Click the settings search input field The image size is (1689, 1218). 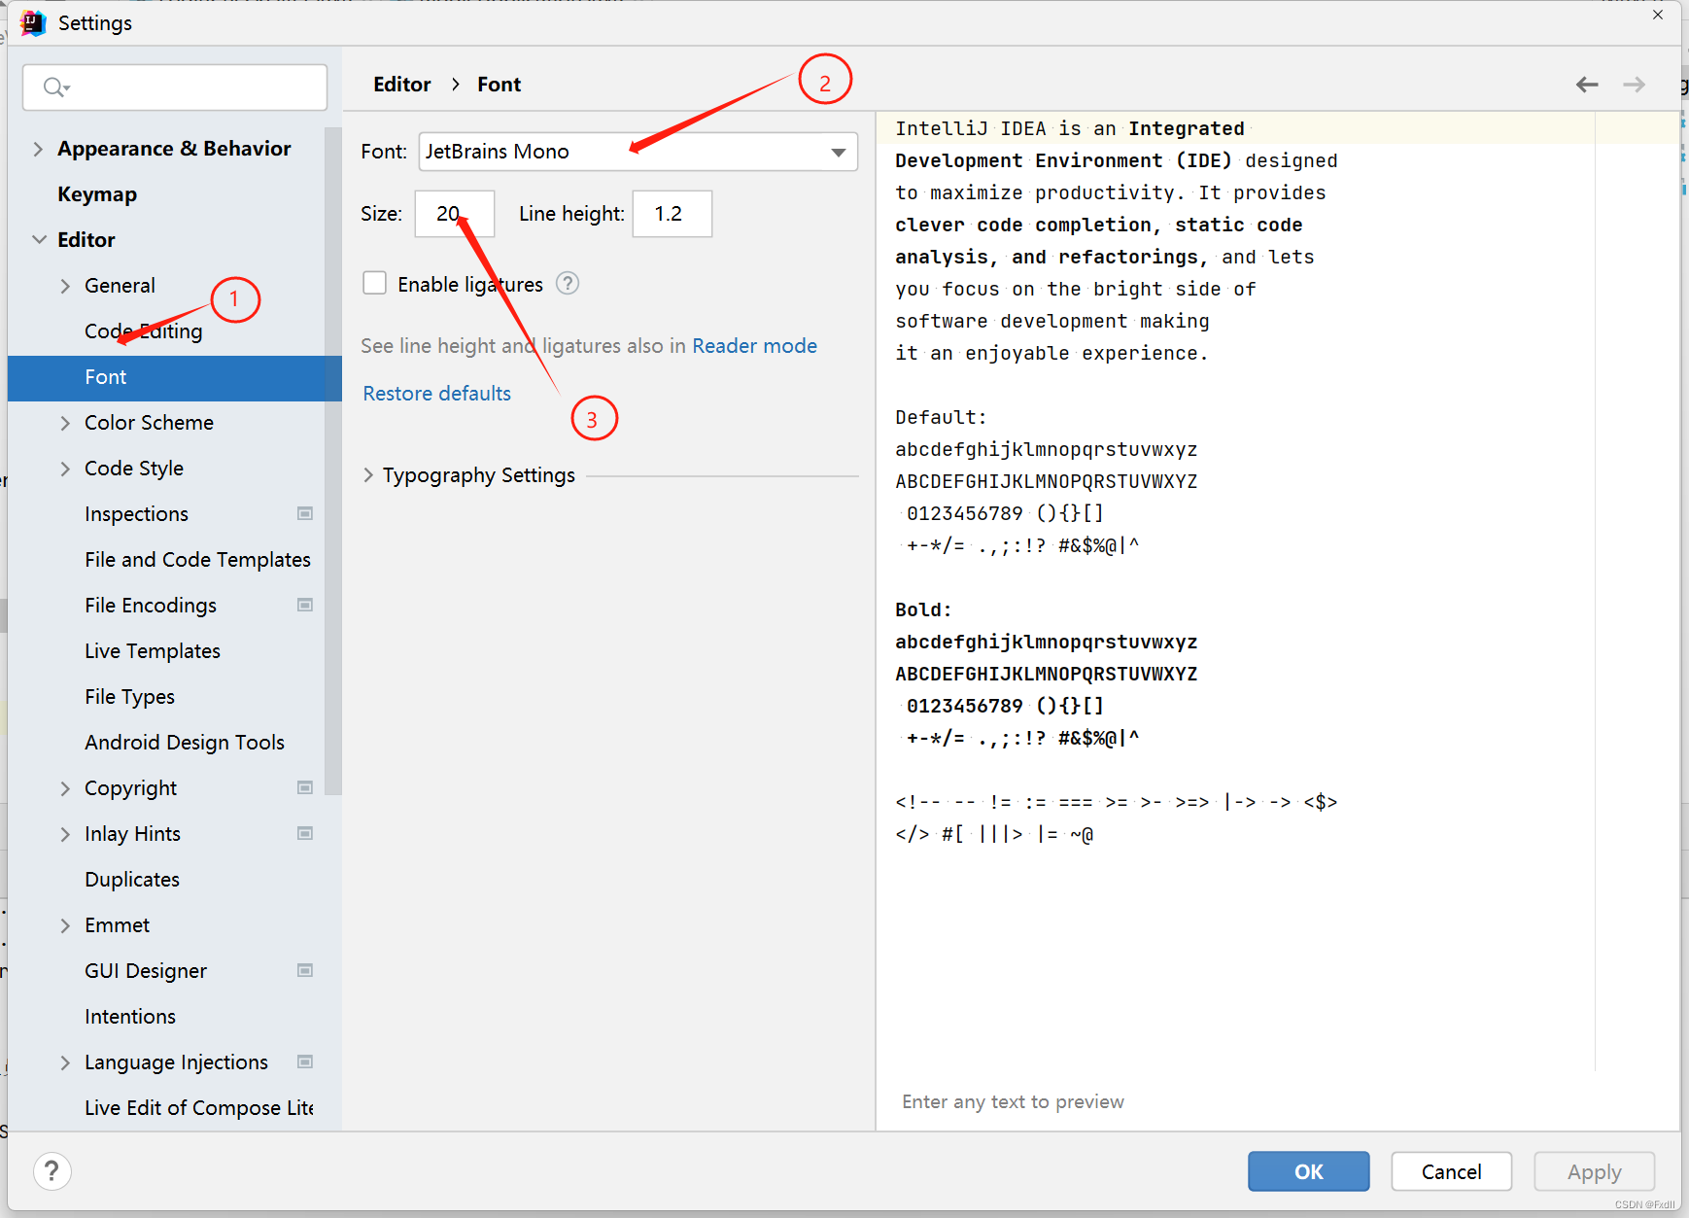(x=175, y=87)
